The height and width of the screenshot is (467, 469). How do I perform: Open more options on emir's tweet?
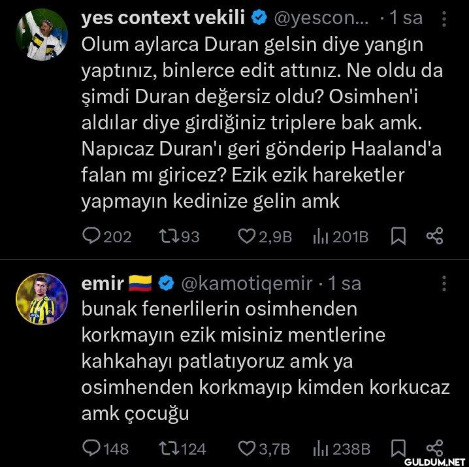click(x=444, y=283)
